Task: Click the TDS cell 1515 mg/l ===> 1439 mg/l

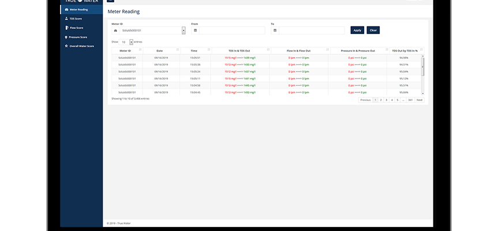Action: (x=240, y=58)
